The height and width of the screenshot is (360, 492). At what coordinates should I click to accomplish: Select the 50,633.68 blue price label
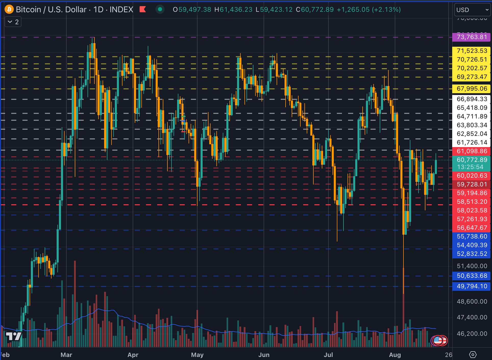[471, 276]
